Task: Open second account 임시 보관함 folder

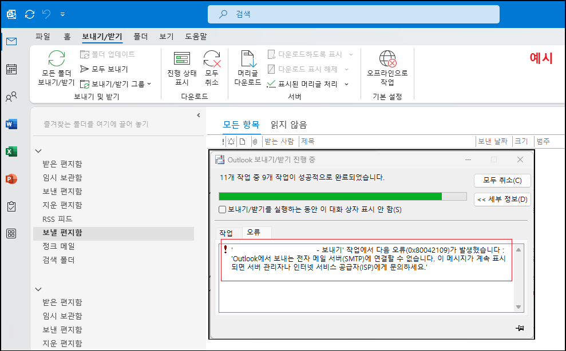Action: coord(62,316)
